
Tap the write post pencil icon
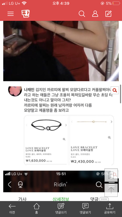point(109,14)
